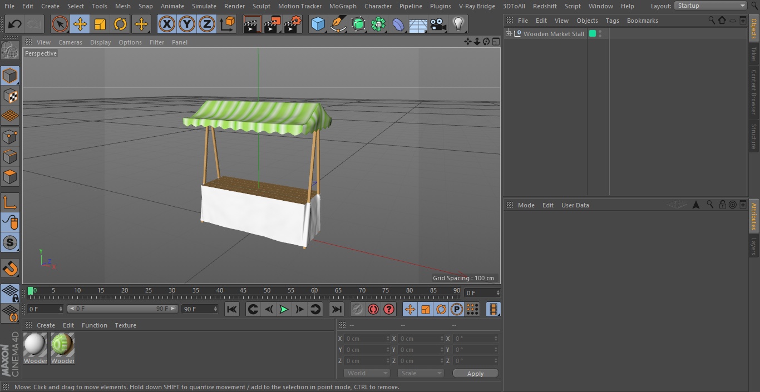
Task: Add a Floor environment object
Action: (418, 24)
